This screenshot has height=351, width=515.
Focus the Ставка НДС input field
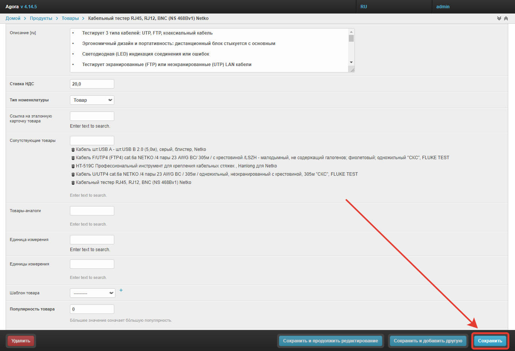coord(92,84)
